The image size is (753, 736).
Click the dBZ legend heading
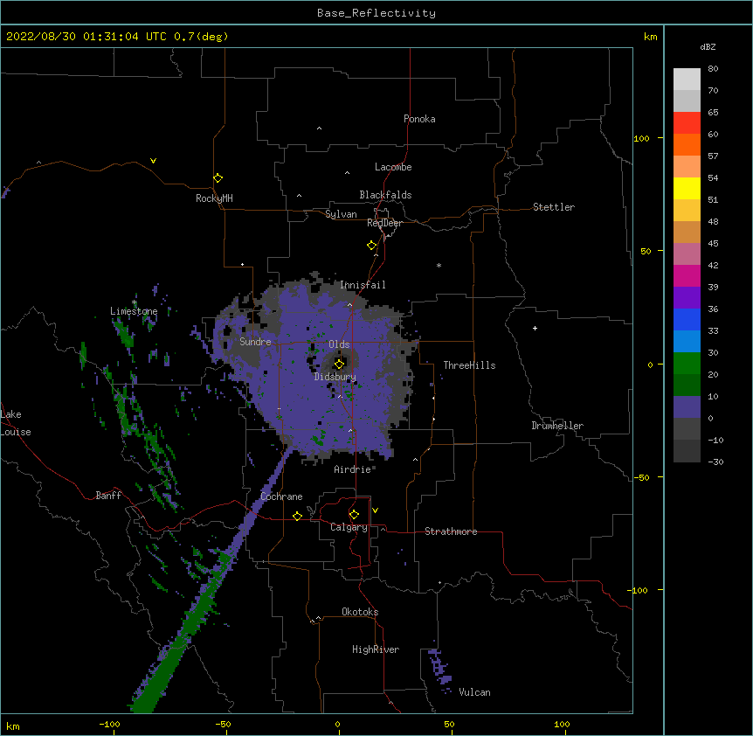(x=708, y=47)
